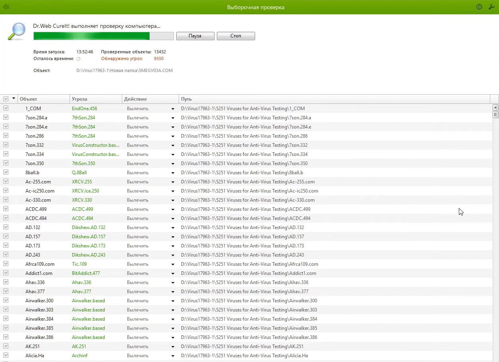
Task: Open the arrow next to select-all checkbox
Action: click(14, 99)
